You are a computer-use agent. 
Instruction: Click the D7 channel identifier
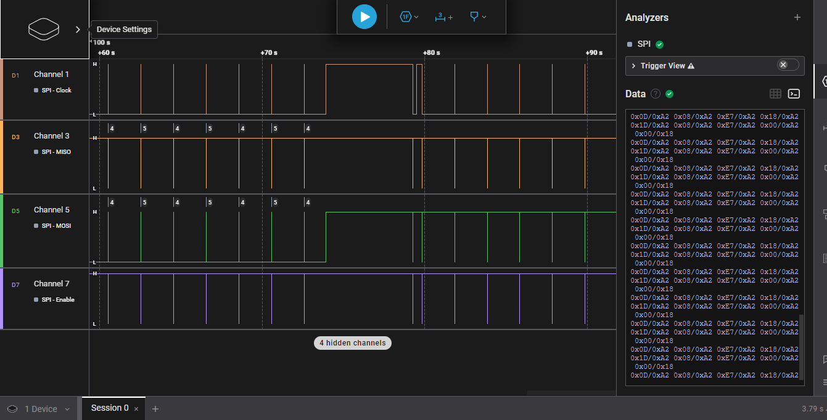15,285
